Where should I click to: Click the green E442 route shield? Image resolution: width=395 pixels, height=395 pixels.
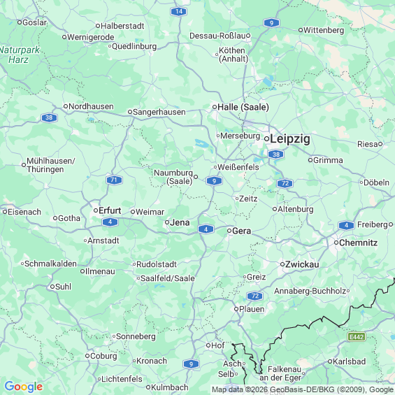[x=357, y=337]
